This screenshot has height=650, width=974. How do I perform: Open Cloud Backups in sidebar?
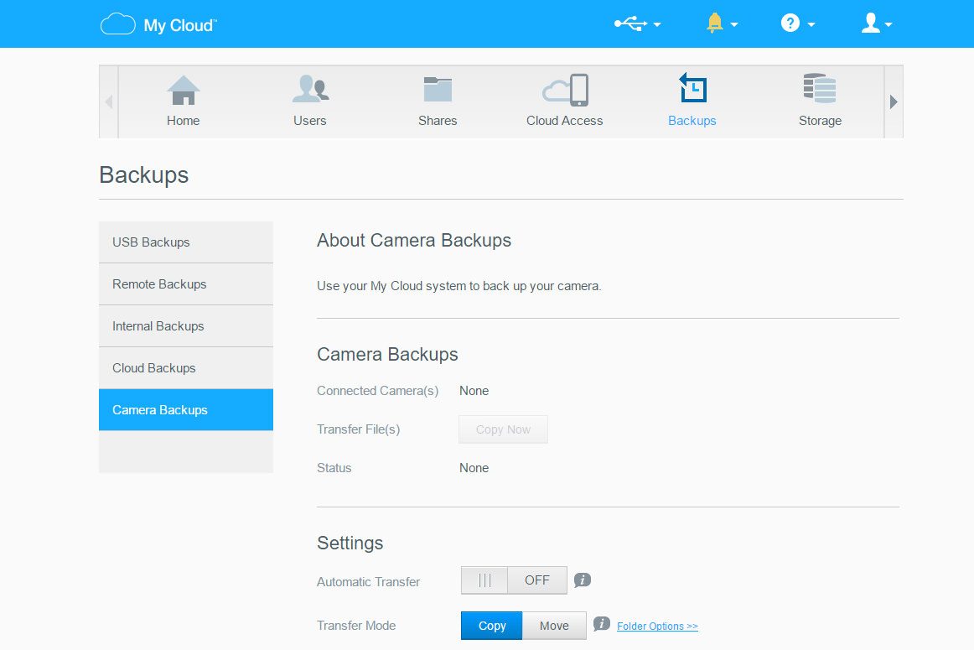(x=186, y=368)
